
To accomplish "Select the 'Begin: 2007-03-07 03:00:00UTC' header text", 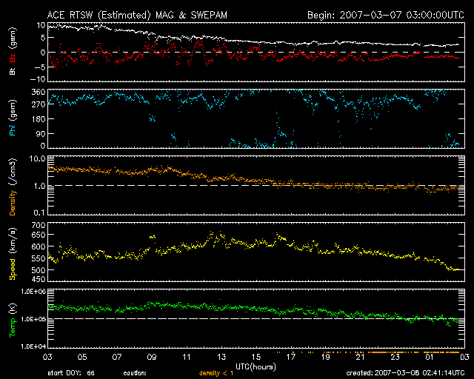I will coord(386,15).
